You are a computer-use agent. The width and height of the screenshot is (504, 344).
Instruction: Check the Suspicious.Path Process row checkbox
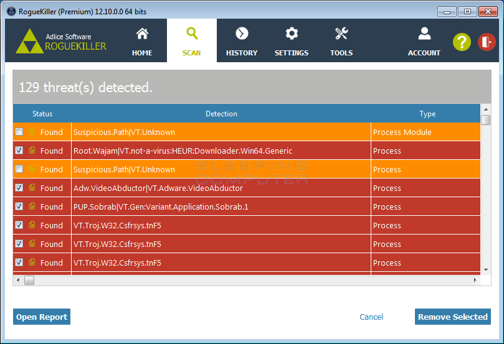click(x=19, y=169)
